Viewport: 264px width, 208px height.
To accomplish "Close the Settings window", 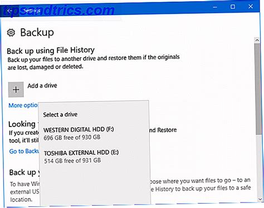I will pyautogui.click(x=251, y=7).
